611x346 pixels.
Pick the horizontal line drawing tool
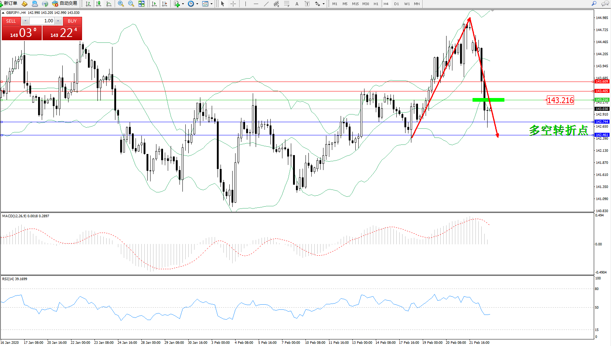pyautogui.click(x=256, y=4)
